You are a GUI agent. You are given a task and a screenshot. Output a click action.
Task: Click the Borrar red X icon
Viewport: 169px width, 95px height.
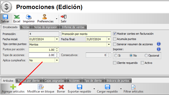[61, 87]
